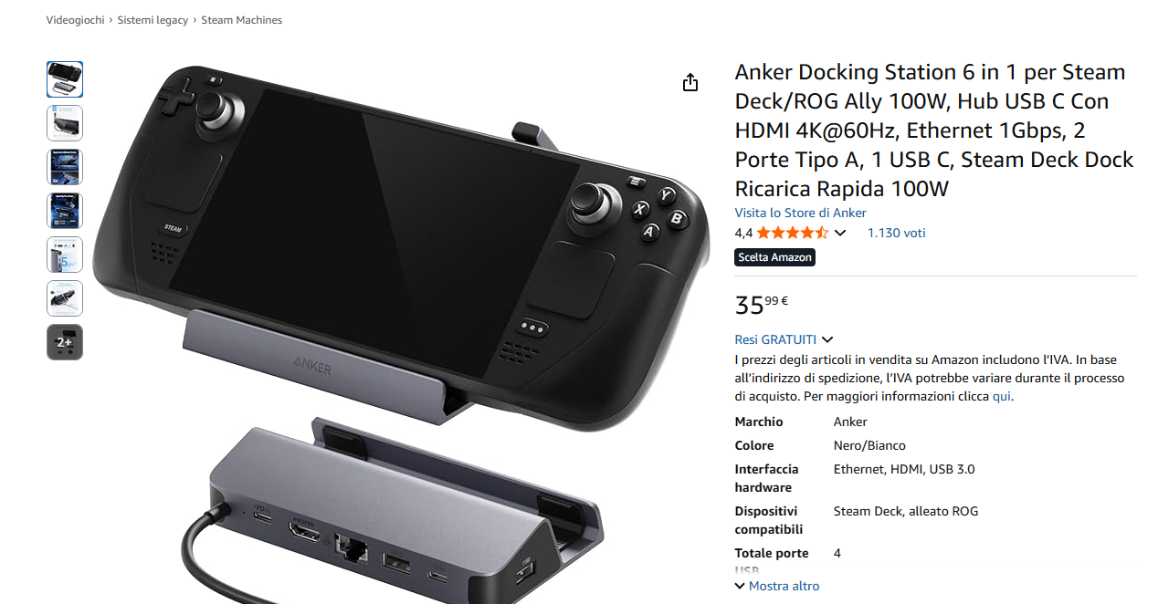Open the 2+ more images thumbnail
This screenshot has height=604, width=1158.
[65, 342]
